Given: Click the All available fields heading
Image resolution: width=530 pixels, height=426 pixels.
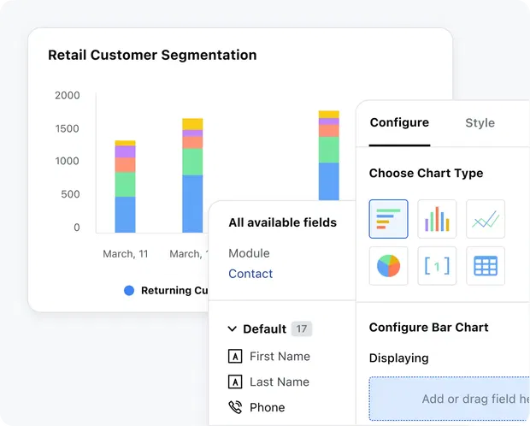Looking at the screenshot, I should tap(283, 222).
